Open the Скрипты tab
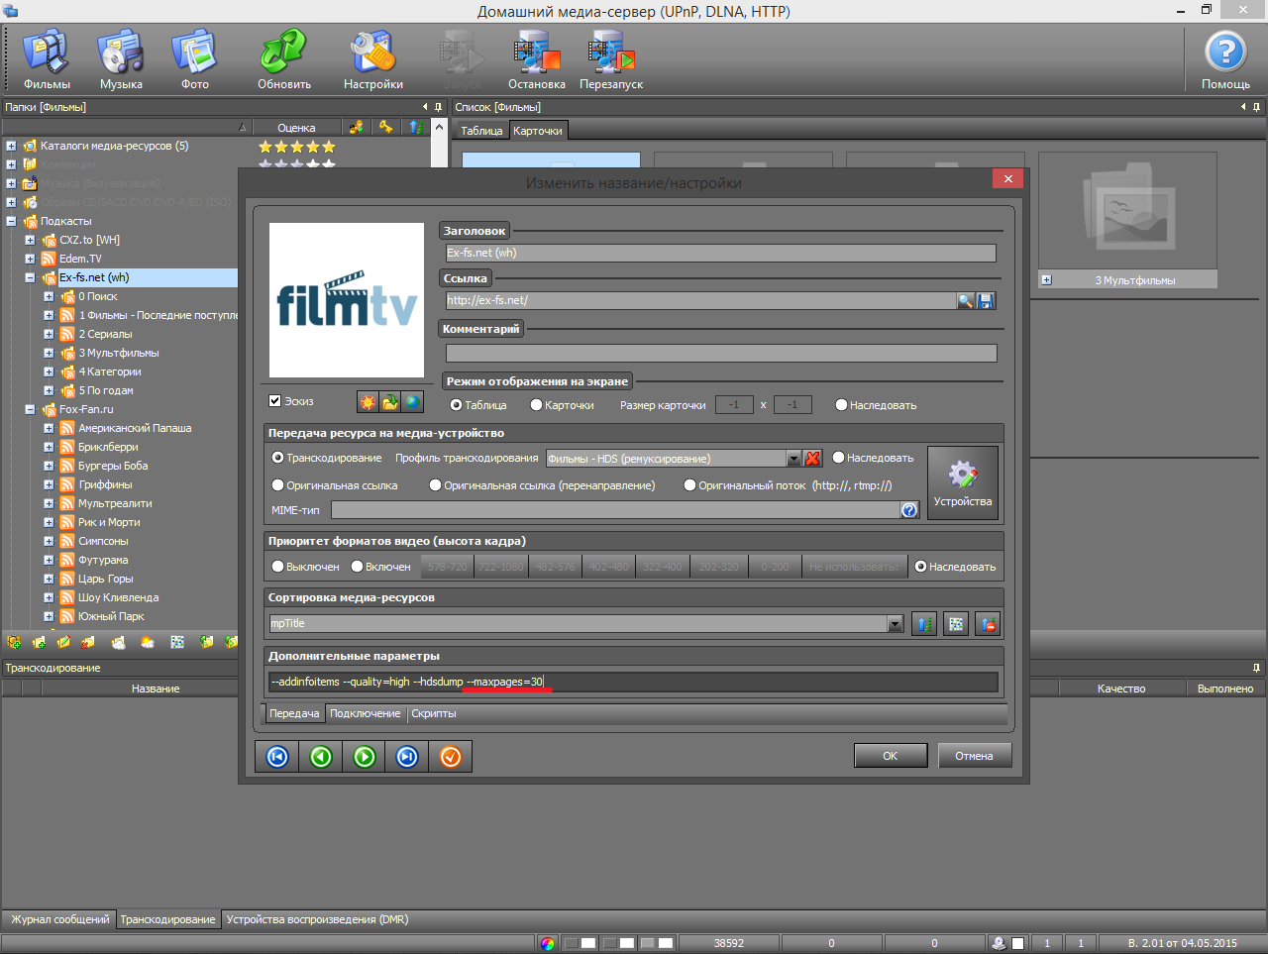This screenshot has height=954, width=1268. pos(434,713)
